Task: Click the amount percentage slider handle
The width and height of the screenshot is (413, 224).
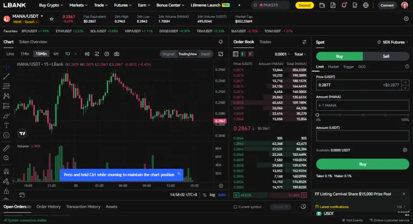Action: (x=317, y=115)
